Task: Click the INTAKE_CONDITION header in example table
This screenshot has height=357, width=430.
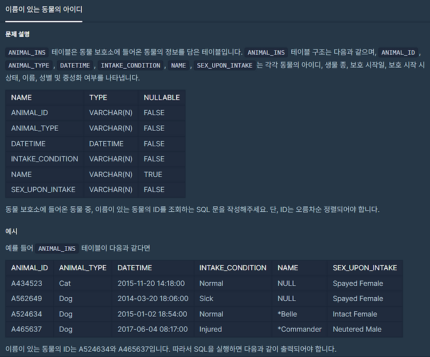Action: coord(233,267)
